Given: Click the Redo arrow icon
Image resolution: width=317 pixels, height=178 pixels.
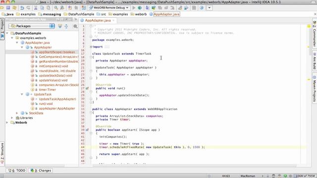Looking at the screenshot, I should coord(28,8).
